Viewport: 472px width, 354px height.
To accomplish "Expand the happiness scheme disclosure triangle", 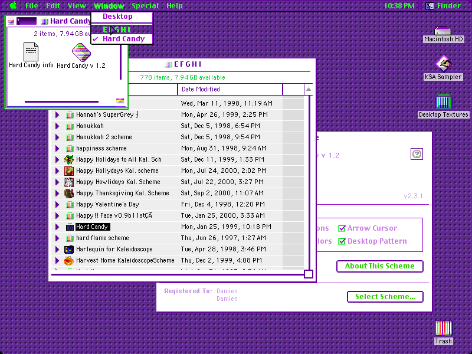I will 57,149.
